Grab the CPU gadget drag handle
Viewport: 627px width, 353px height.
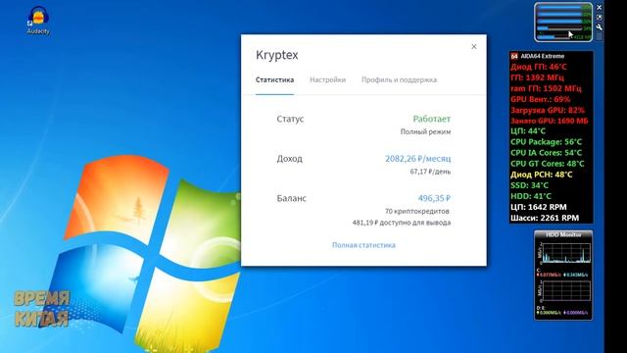pyautogui.click(x=599, y=36)
